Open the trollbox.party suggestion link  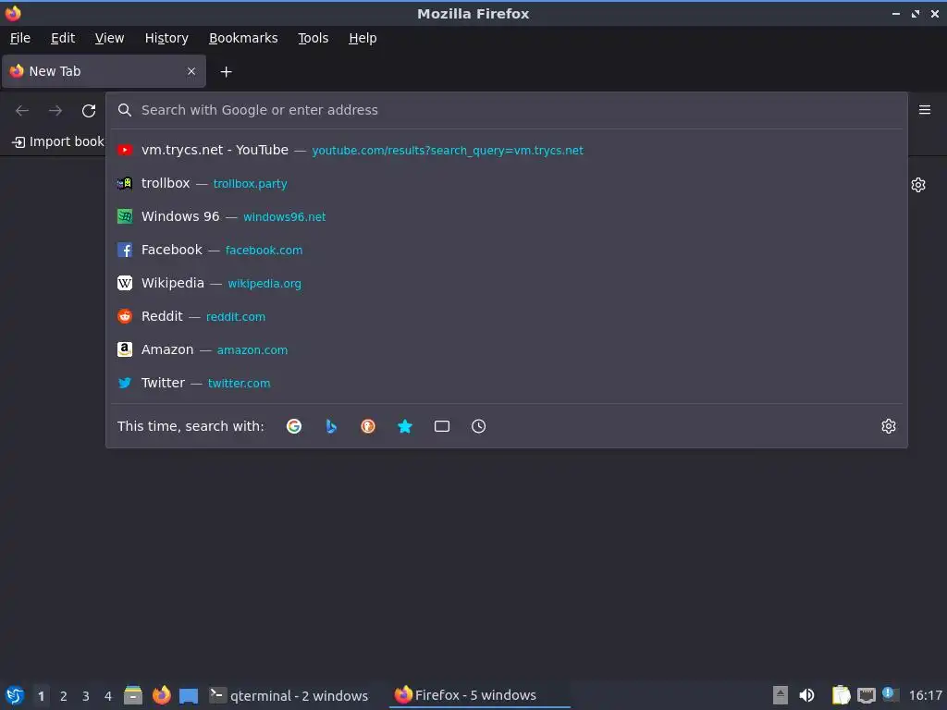coord(250,184)
